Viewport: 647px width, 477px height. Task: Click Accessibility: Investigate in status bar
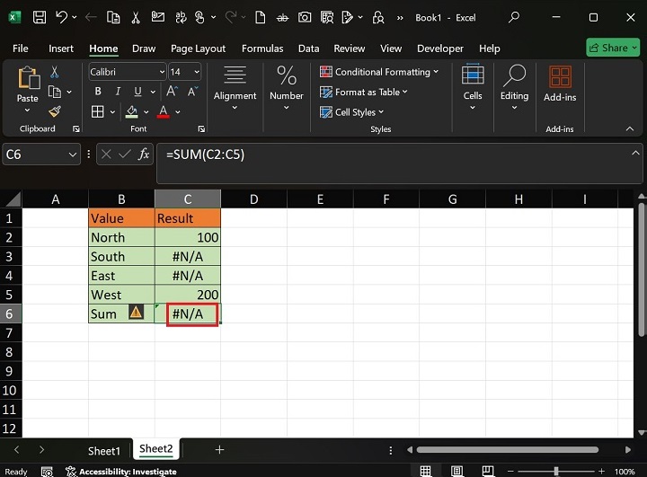(x=127, y=472)
